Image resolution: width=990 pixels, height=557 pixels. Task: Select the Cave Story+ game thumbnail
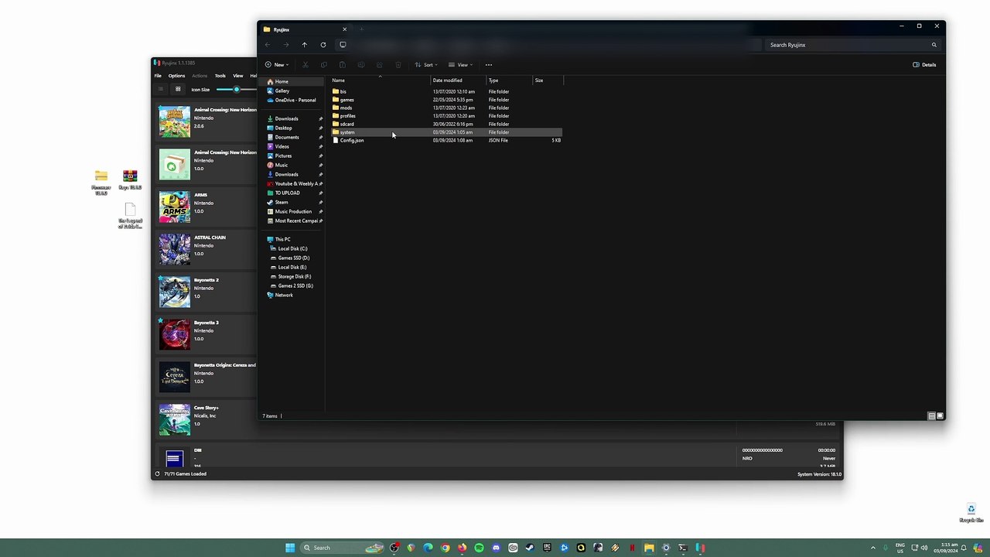point(175,419)
